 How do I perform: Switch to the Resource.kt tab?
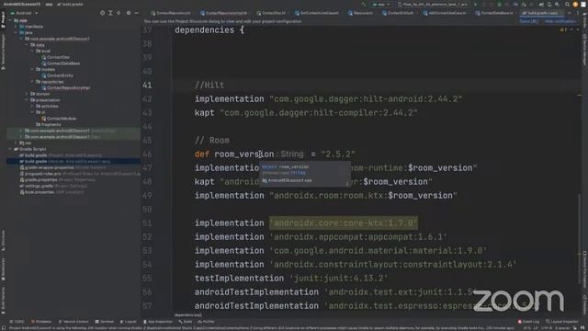click(361, 13)
